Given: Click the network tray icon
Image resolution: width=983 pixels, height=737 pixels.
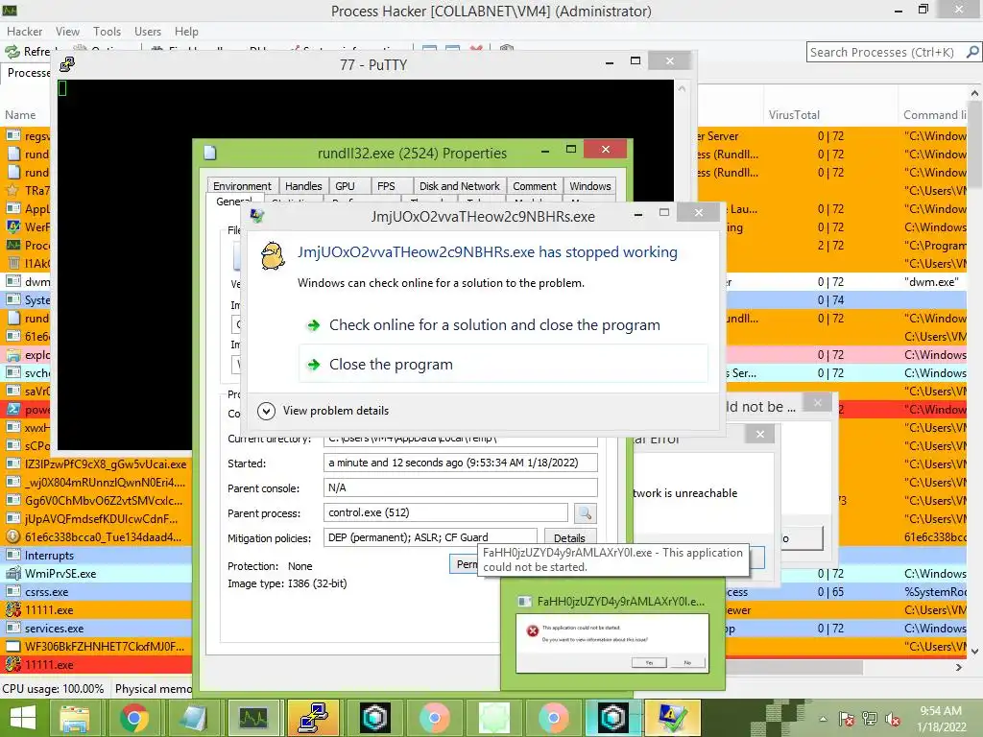Looking at the screenshot, I should (x=870, y=720).
